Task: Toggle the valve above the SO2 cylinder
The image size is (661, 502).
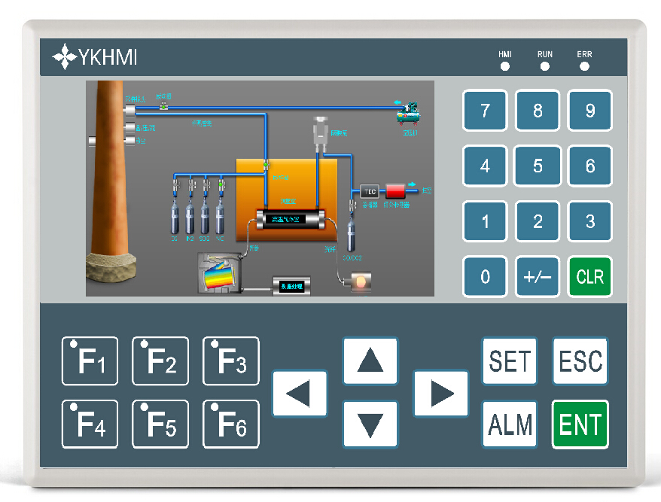Action: click(x=206, y=185)
